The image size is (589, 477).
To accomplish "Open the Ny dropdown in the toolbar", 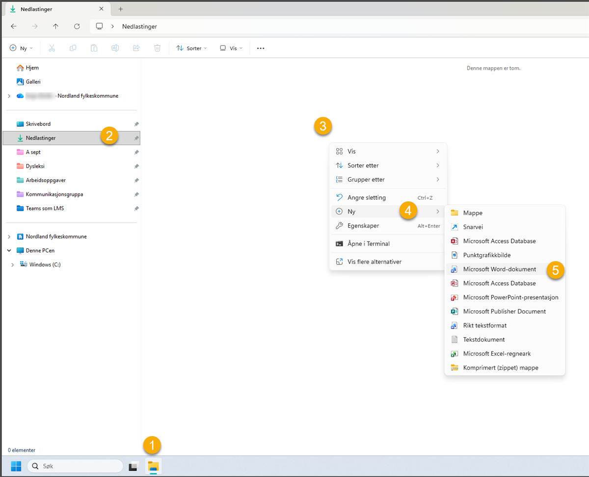I will tap(22, 48).
